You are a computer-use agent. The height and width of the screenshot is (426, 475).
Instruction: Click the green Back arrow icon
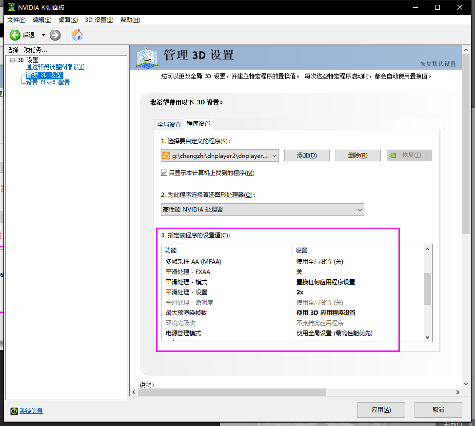pos(15,35)
